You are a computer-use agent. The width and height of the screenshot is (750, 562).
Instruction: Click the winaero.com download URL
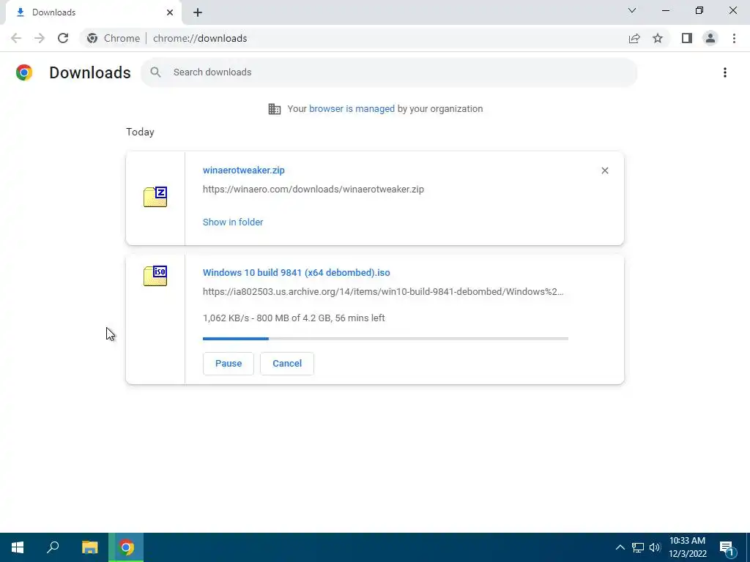(313, 190)
